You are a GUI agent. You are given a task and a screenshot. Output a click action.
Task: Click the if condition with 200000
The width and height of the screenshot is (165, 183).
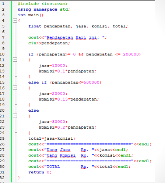(85, 54)
